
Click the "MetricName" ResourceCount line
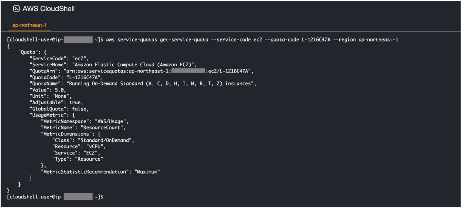click(83, 128)
